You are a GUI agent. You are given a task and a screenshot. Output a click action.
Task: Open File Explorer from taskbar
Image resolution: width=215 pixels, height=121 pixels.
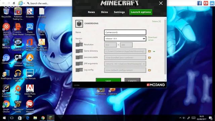pos(35,118)
